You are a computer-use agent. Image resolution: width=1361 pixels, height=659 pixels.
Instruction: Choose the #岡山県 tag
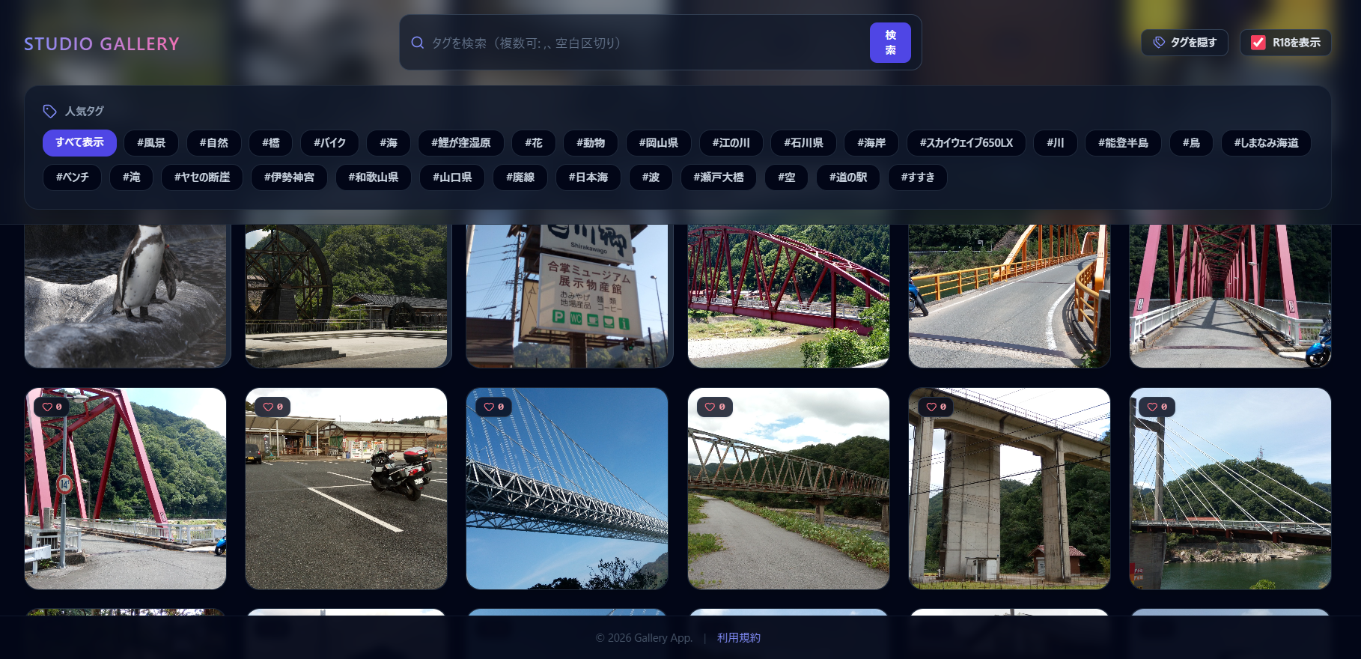coord(659,142)
